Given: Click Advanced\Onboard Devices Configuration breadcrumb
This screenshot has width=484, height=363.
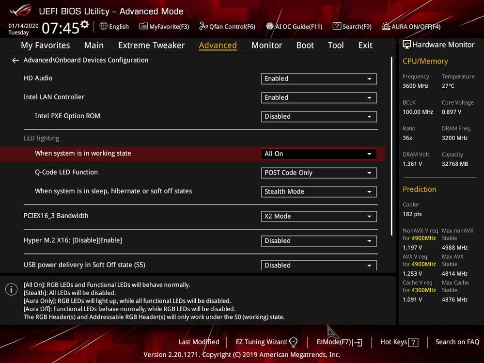Looking at the screenshot, I should 86,60.
